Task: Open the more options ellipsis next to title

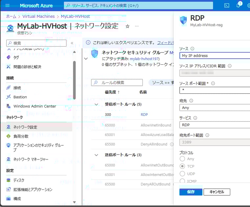Action: (137, 26)
